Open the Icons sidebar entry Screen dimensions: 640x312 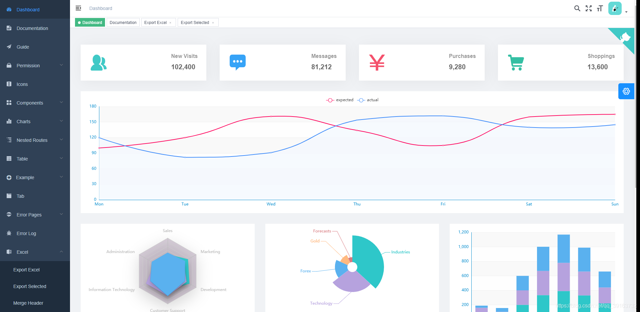point(35,84)
